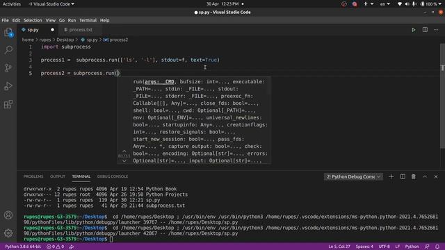Switch to the PROBLEMS panel tab
The height and width of the screenshot is (250, 445).
33,176
